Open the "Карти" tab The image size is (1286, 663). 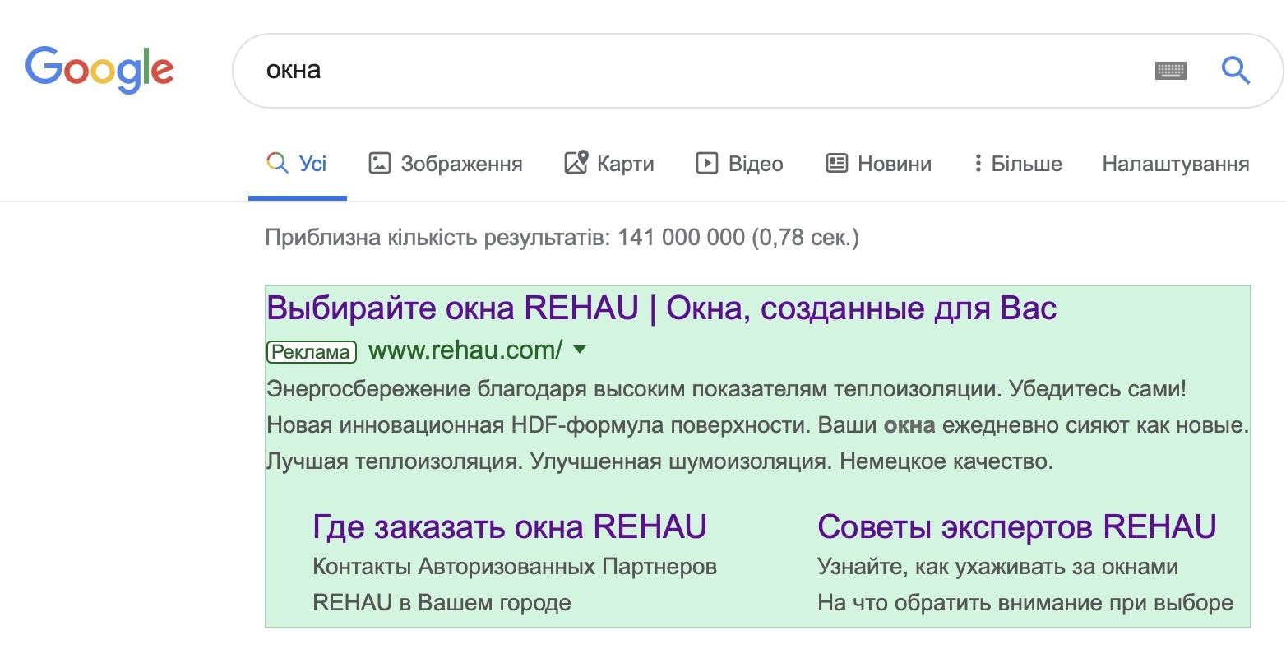[x=609, y=164]
